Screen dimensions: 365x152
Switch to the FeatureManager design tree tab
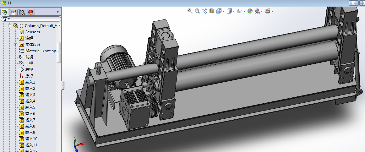(4, 12)
